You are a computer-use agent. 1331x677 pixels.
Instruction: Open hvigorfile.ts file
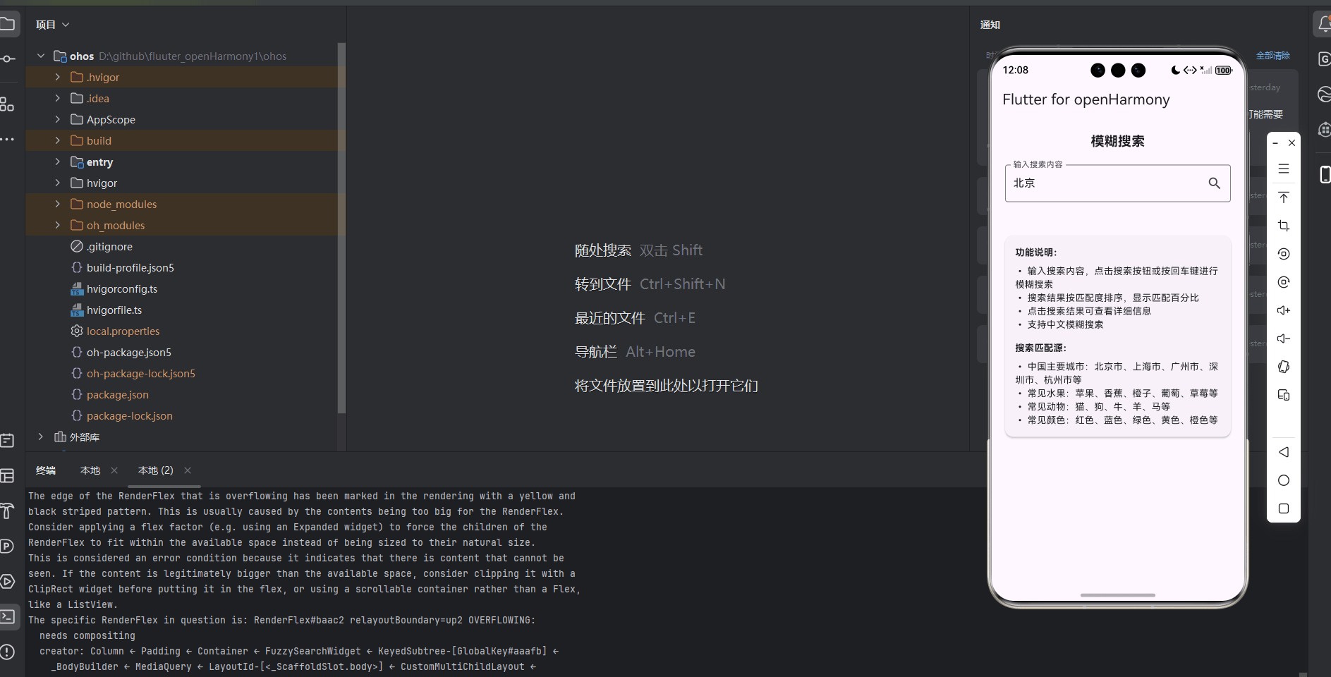point(114,310)
